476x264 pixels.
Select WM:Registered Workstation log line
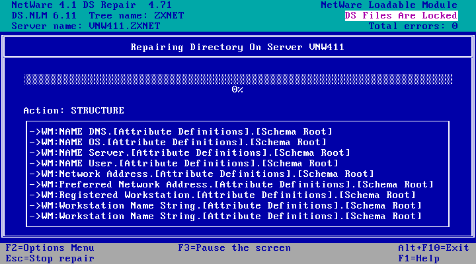click(x=223, y=195)
